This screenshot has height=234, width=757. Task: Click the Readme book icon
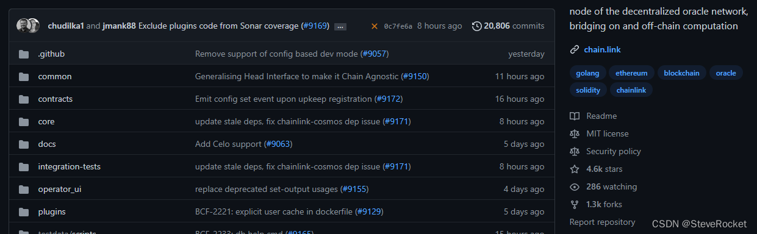click(574, 116)
